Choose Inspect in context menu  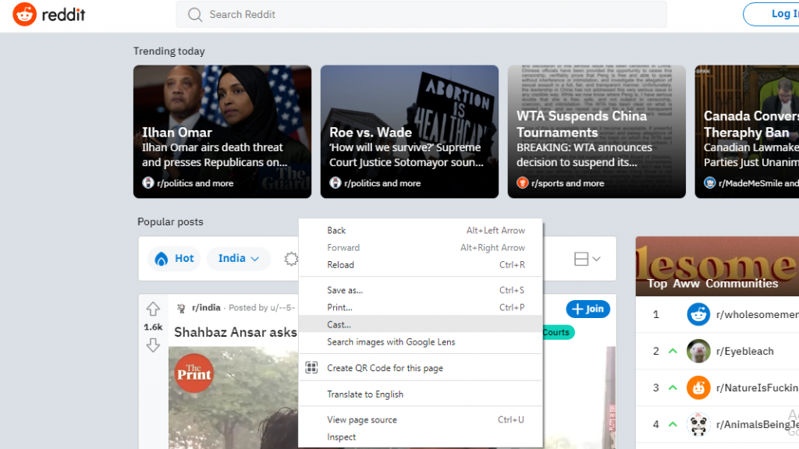[x=421, y=437]
